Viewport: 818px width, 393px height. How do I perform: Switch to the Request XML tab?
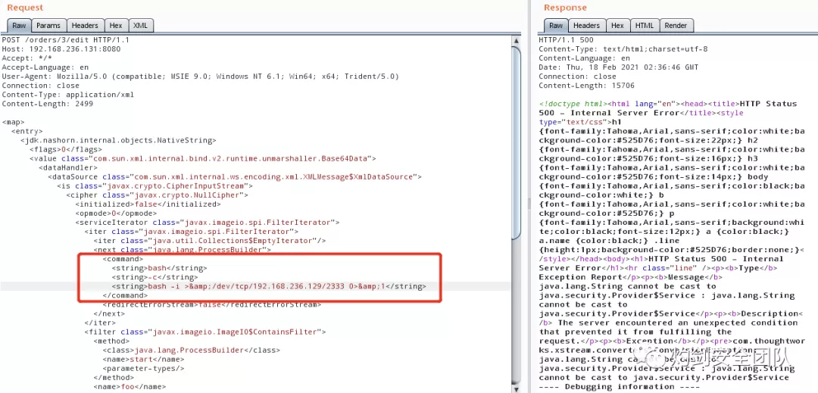pos(140,26)
